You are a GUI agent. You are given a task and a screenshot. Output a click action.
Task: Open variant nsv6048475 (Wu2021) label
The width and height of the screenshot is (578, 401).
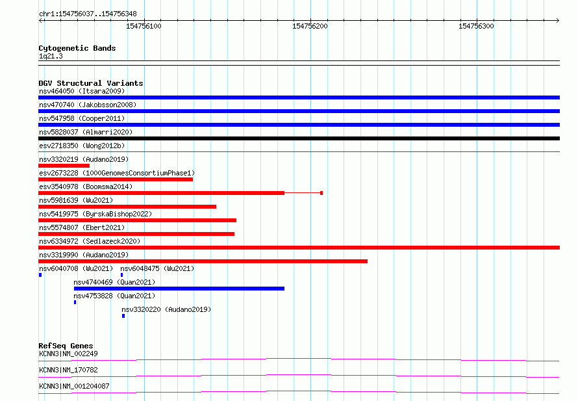click(157, 268)
